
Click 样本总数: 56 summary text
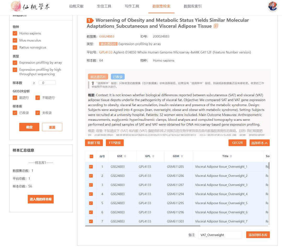pos(22,186)
